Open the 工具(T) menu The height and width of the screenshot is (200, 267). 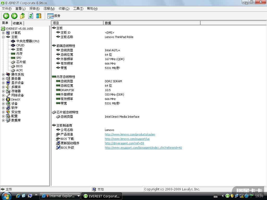pos(78,9)
